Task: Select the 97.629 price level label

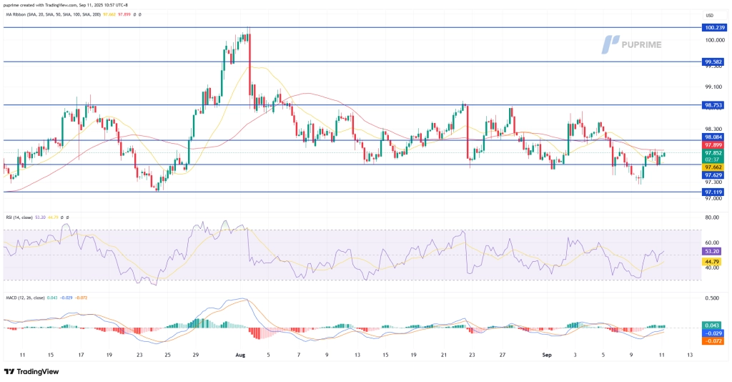Action: tap(713, 175)
